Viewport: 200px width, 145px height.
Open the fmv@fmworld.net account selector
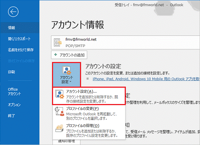point(125,42)
